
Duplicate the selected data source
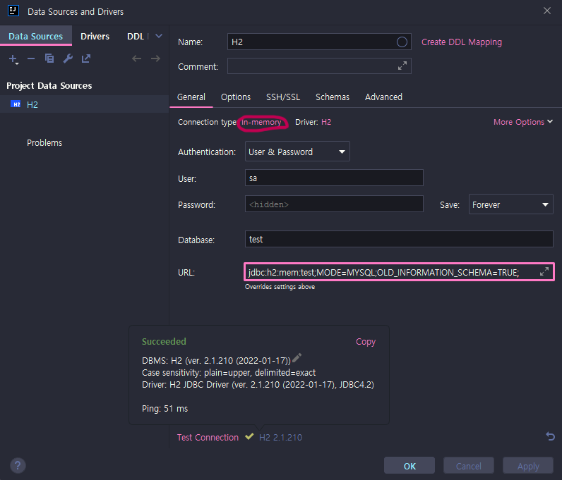[x=49, y=59]
